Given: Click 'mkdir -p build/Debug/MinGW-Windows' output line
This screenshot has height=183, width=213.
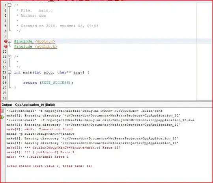Looking at the screenshot, I should pos(40,134).
